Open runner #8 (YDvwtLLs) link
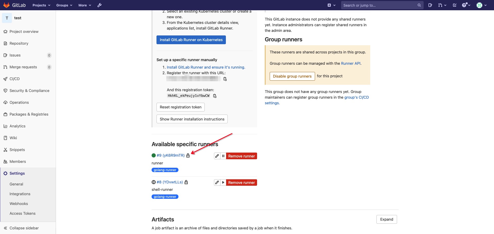494x234 pixels. coord(170,182)
